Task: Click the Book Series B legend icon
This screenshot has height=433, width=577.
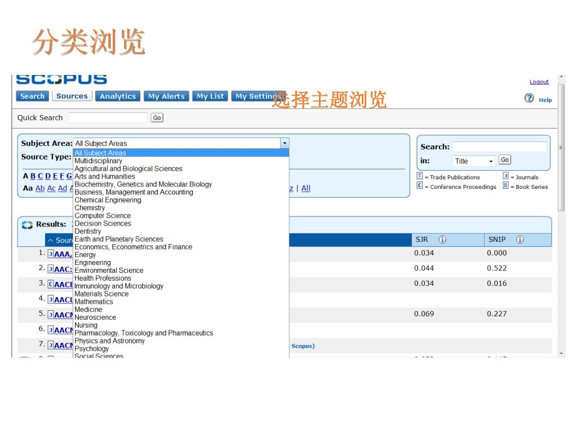Action: (505, 185)
